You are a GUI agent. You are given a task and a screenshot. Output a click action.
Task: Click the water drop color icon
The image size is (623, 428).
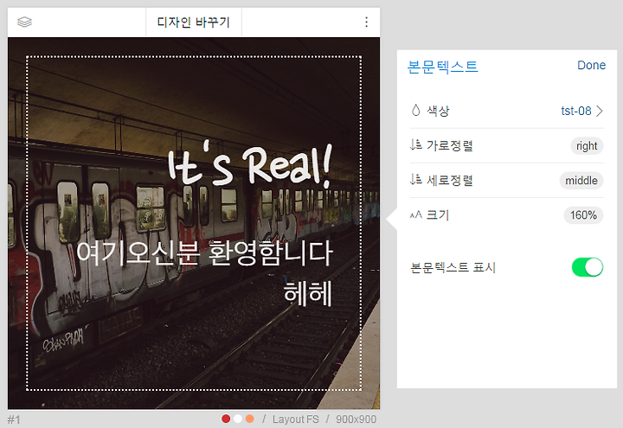click(415, 111)
